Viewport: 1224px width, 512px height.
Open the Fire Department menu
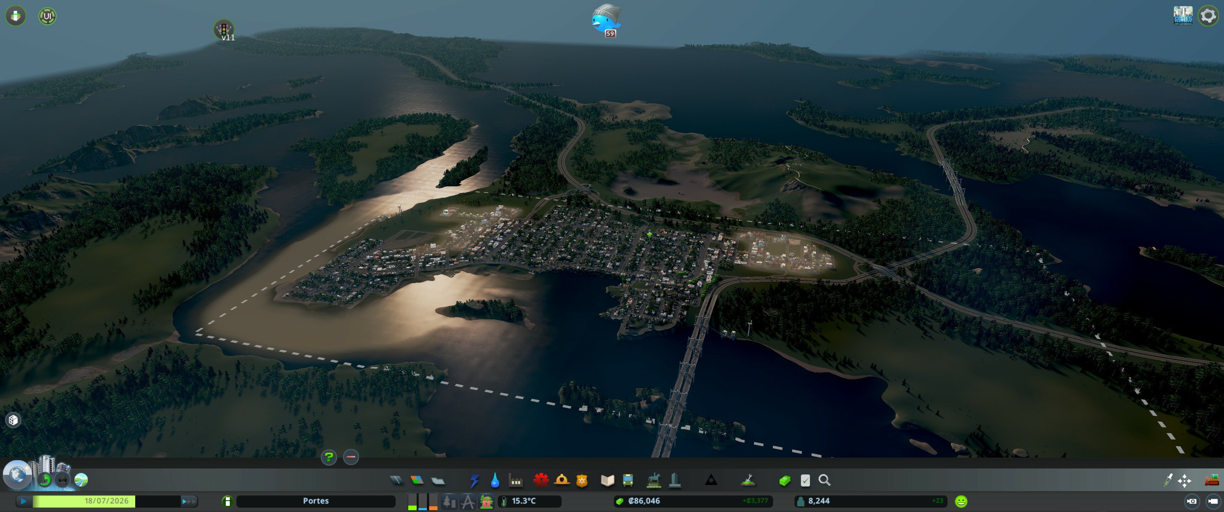[x=561, y=480]
